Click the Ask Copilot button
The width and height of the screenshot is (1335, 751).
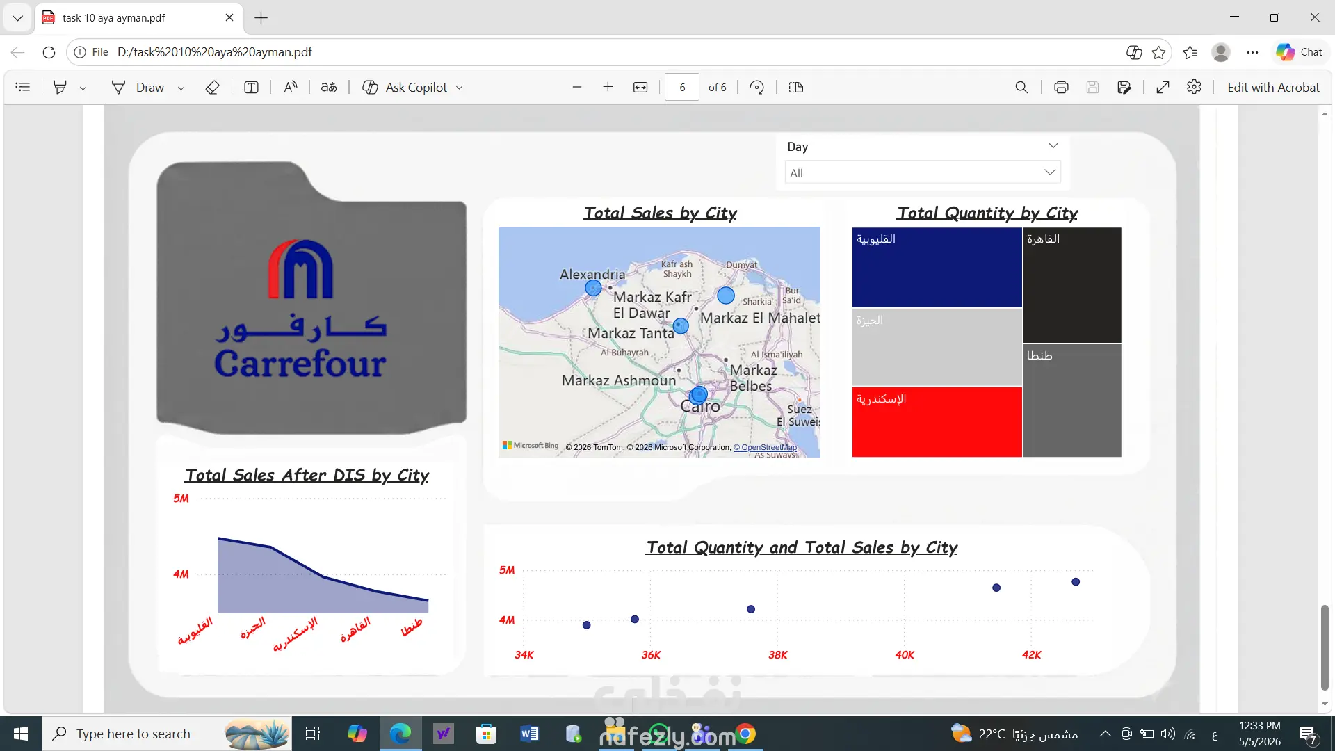(405, 88)
